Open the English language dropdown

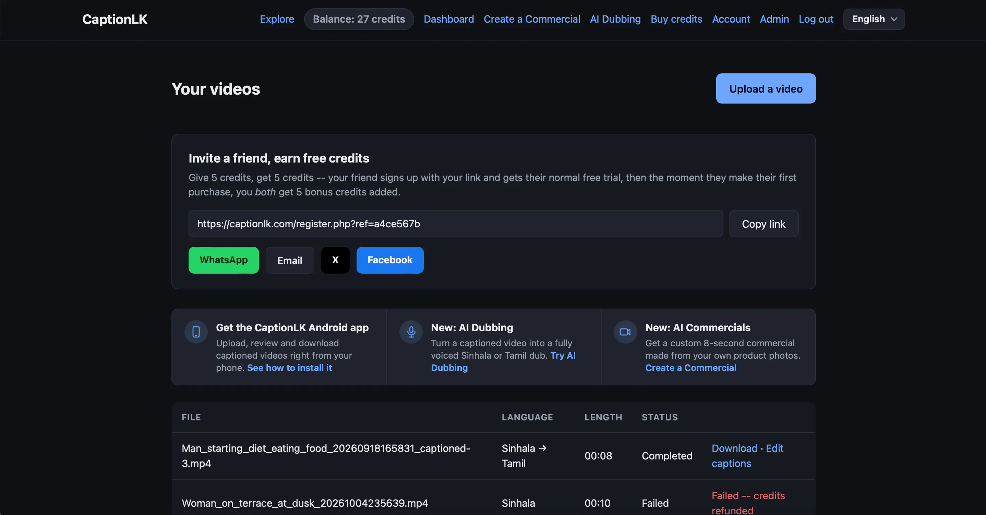[874, 19]
